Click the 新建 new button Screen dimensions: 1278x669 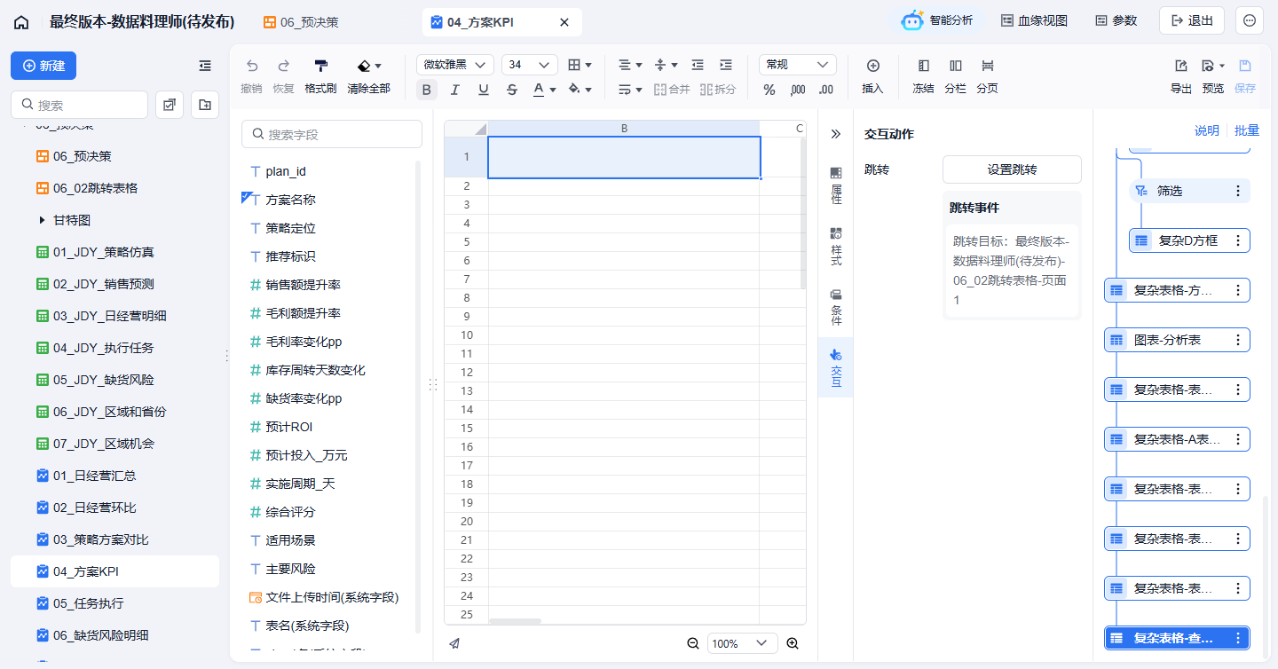point(43,66)
